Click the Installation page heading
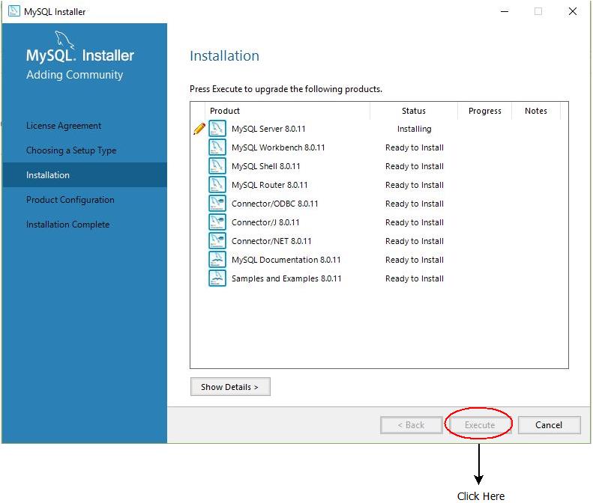This screenshot has height=503, width=593. pos(224,56)
